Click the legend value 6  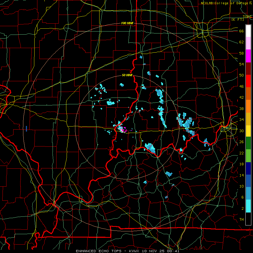click(243, 197)
